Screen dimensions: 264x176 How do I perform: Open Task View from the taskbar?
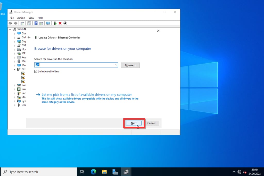[82, 172]
